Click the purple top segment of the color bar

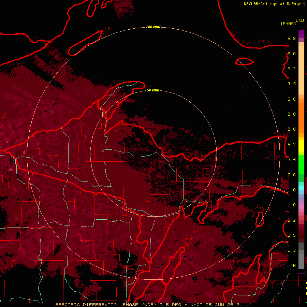[301, 34]
